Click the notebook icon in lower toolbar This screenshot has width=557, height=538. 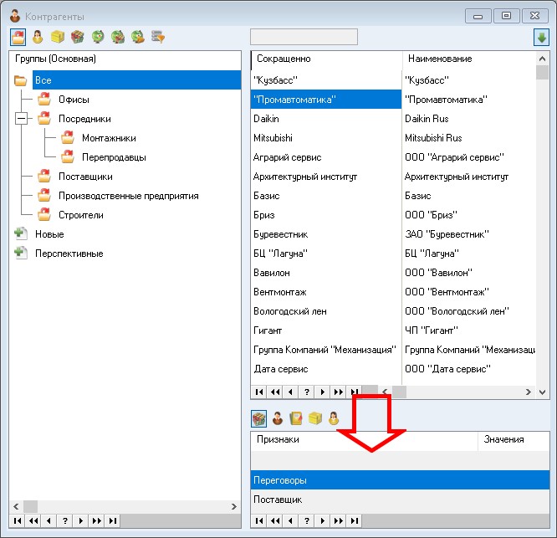click(296, 418)
